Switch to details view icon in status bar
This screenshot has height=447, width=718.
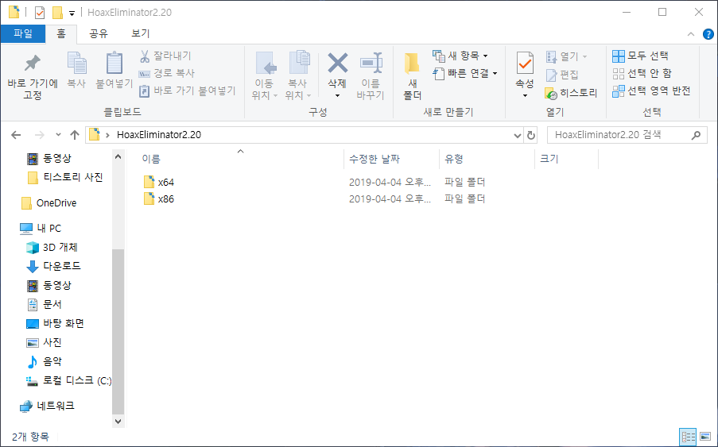tap(689, 437)
